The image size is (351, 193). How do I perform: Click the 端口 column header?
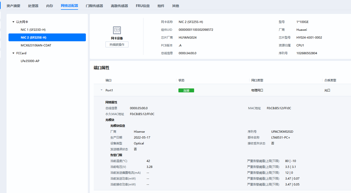108,80
